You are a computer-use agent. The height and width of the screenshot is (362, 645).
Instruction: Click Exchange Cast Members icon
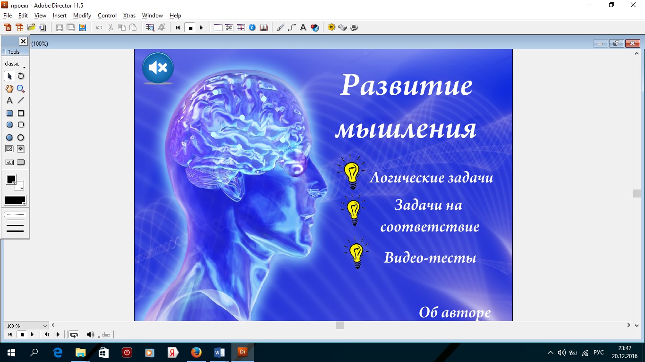click(x=162, y=27)
